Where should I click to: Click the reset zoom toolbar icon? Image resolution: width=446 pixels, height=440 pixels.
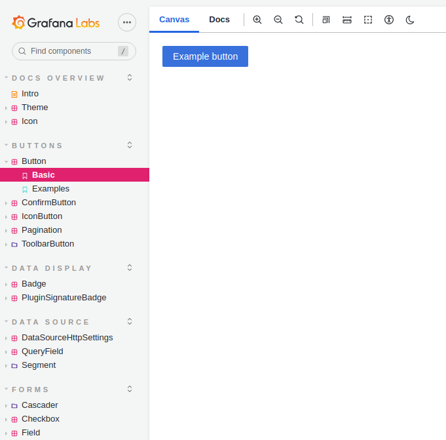point(299,20)
